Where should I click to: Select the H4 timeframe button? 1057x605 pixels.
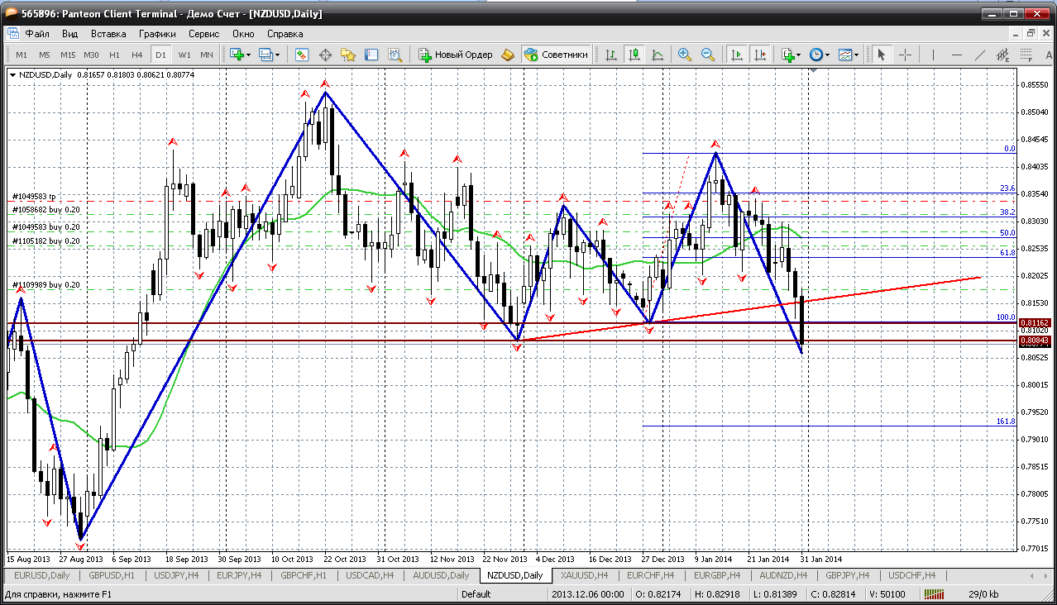coord(137,55)
